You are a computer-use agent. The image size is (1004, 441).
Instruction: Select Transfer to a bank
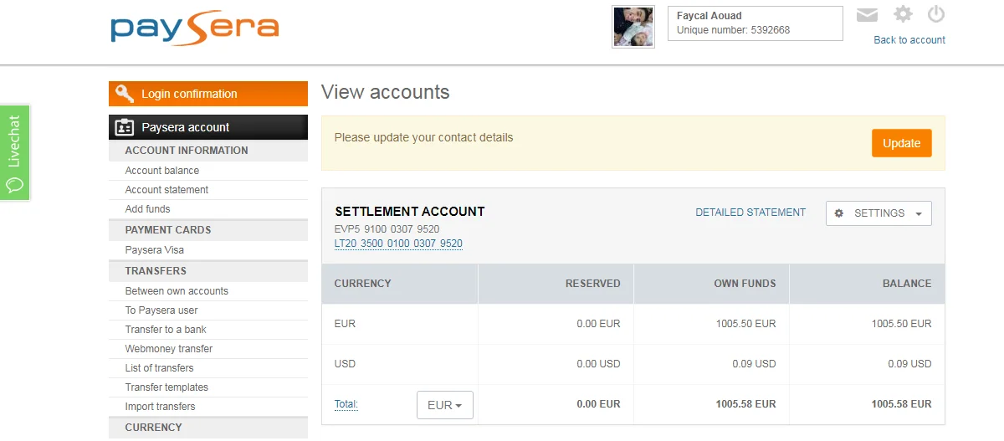tap(166, 330)
